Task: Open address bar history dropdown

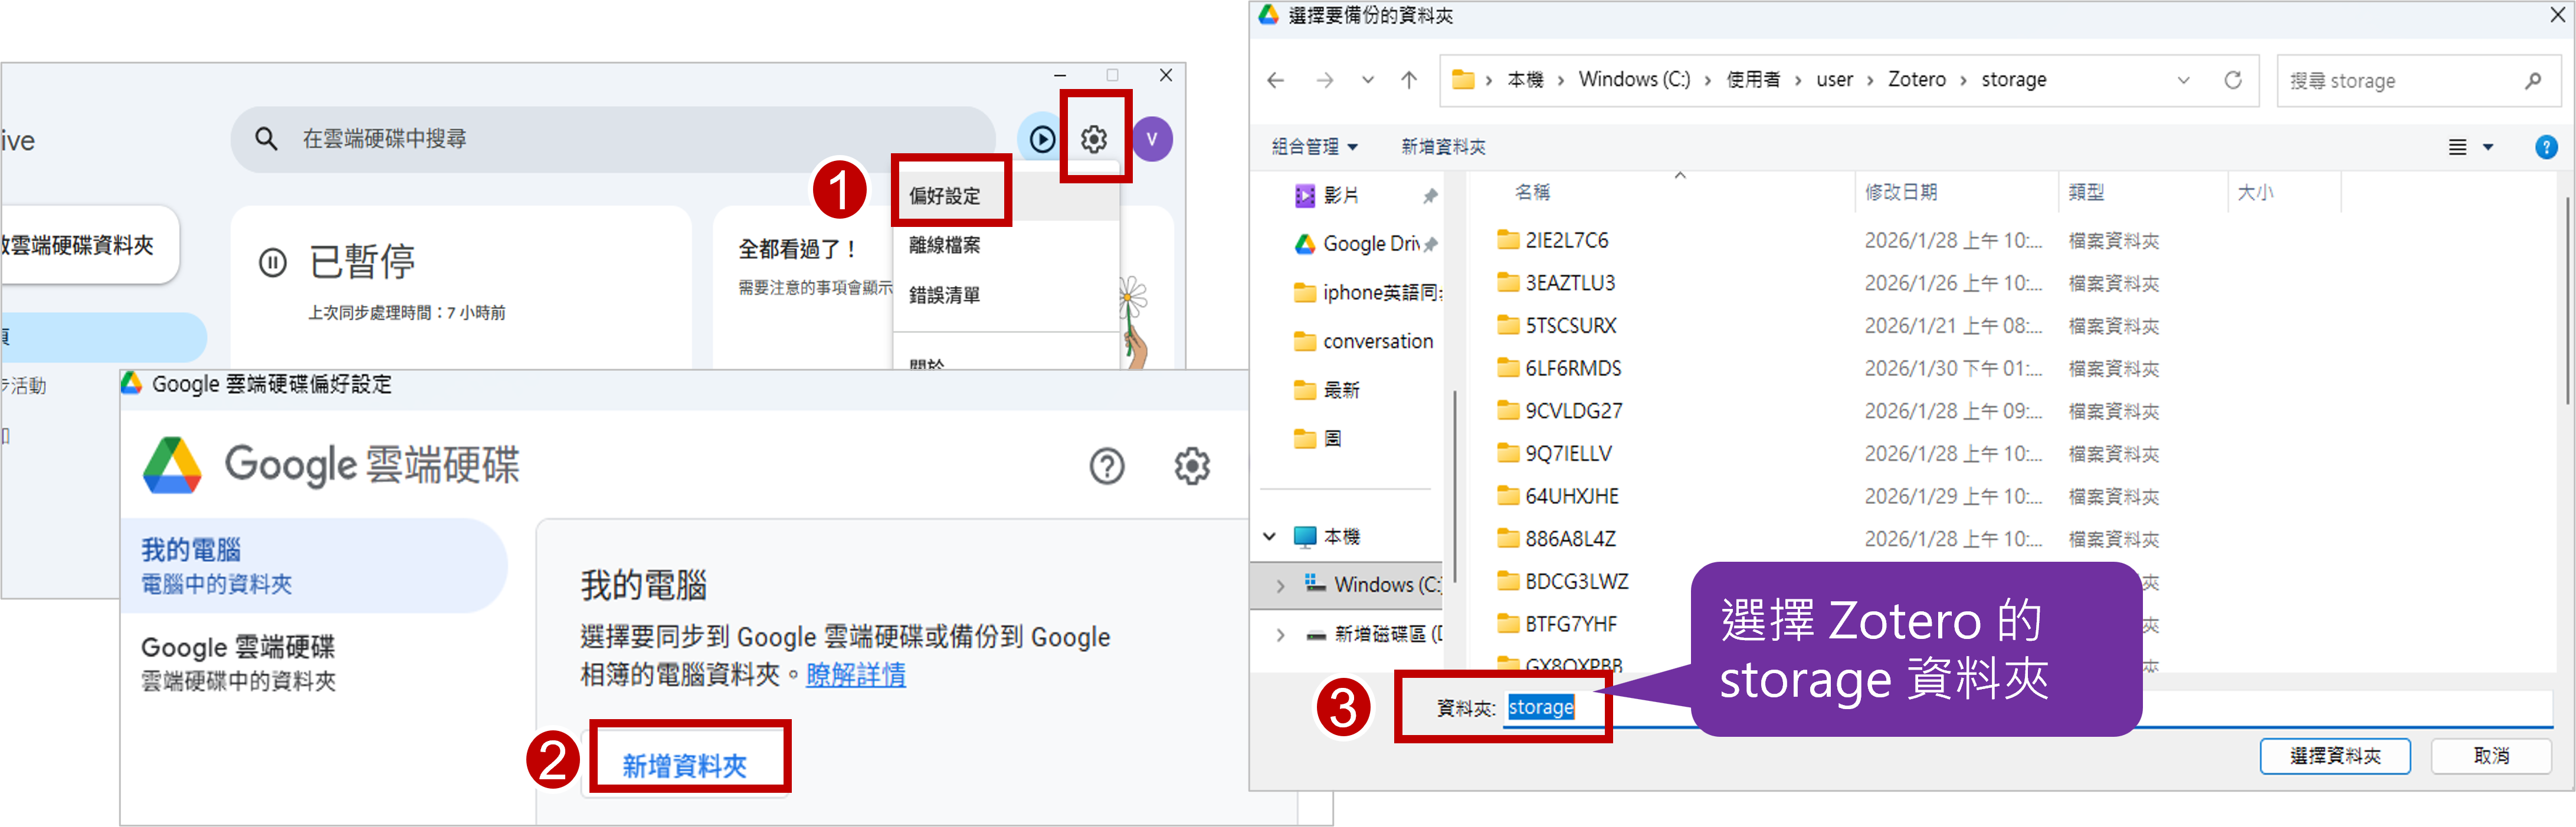Action: point(2183,80)
